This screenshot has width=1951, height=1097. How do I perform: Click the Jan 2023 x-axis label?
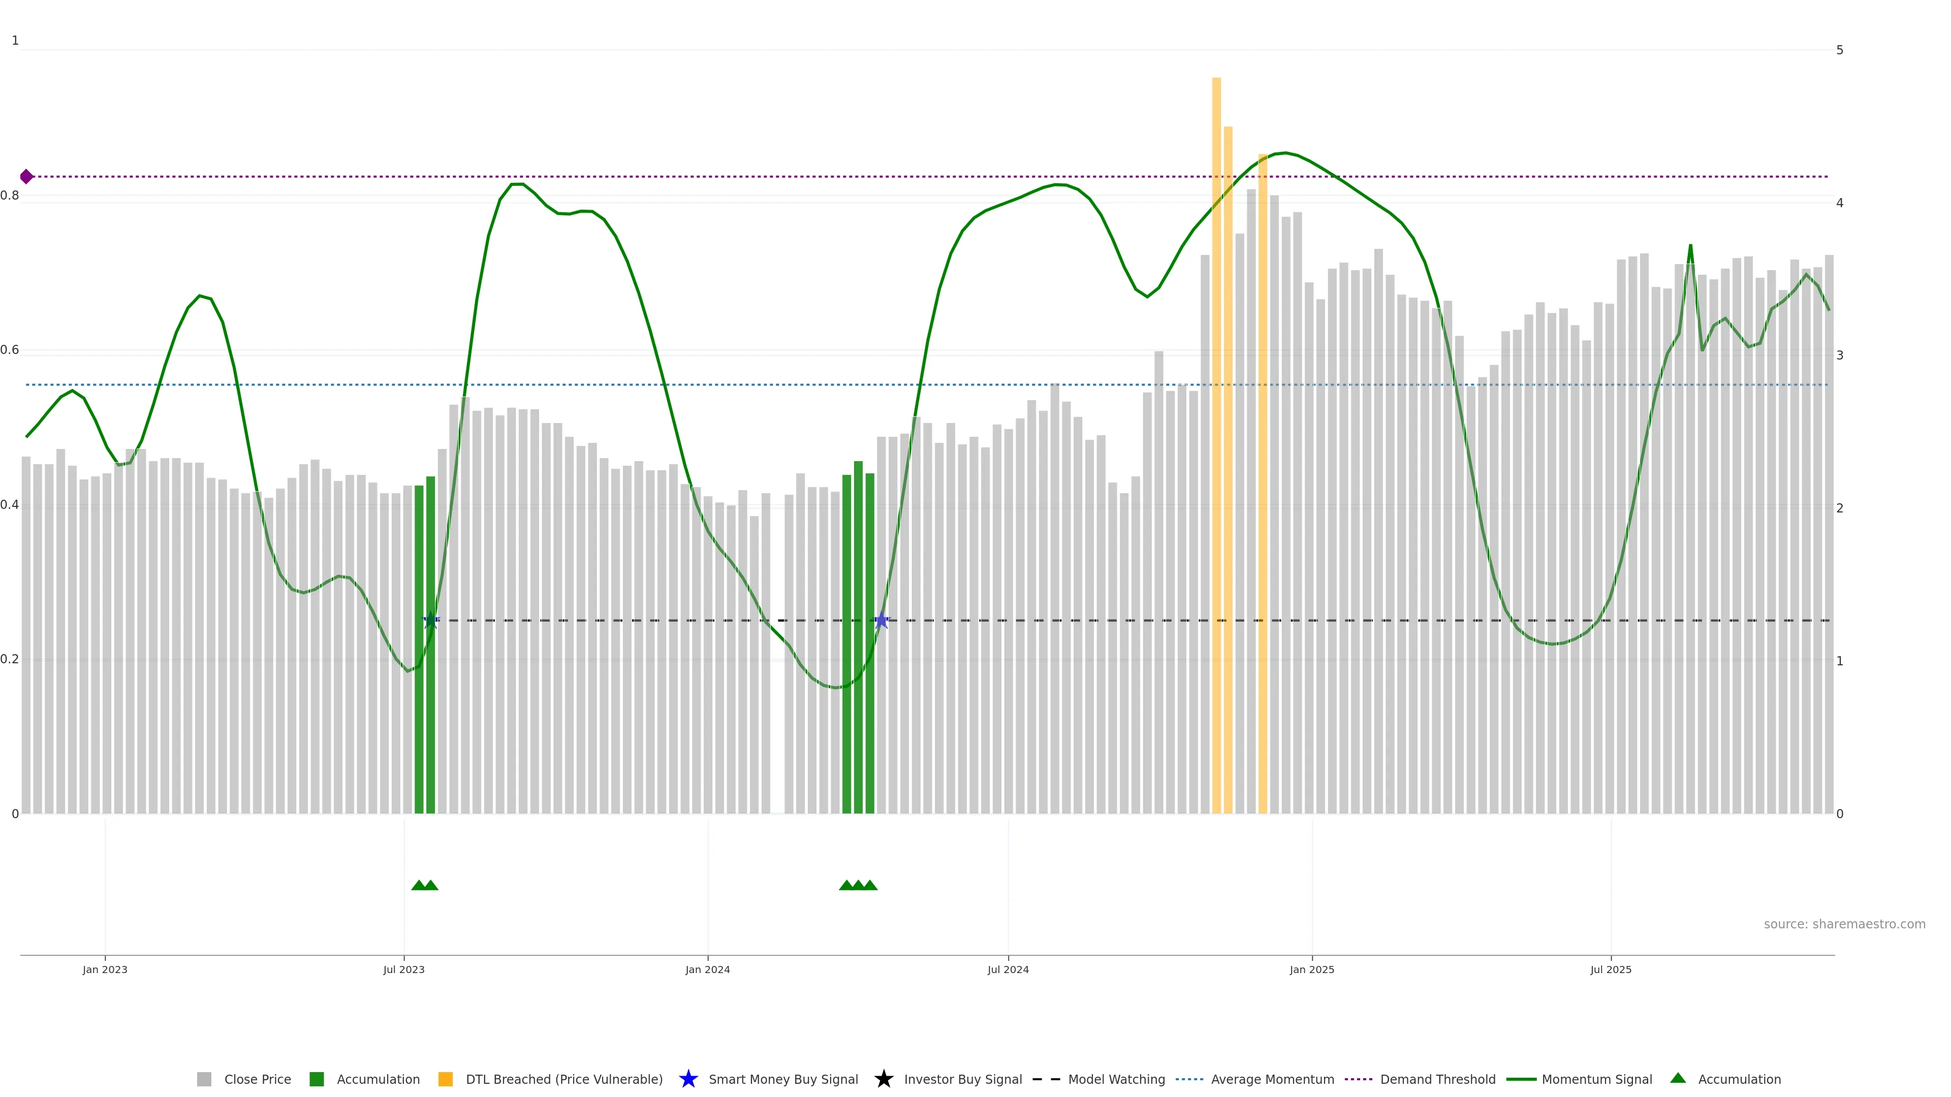[105, 969]
